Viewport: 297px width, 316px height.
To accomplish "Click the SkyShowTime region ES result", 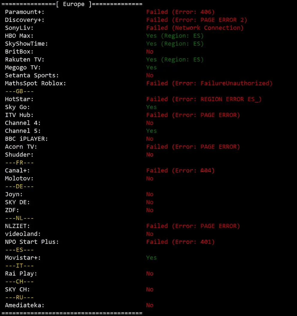I will pos(175,44).
